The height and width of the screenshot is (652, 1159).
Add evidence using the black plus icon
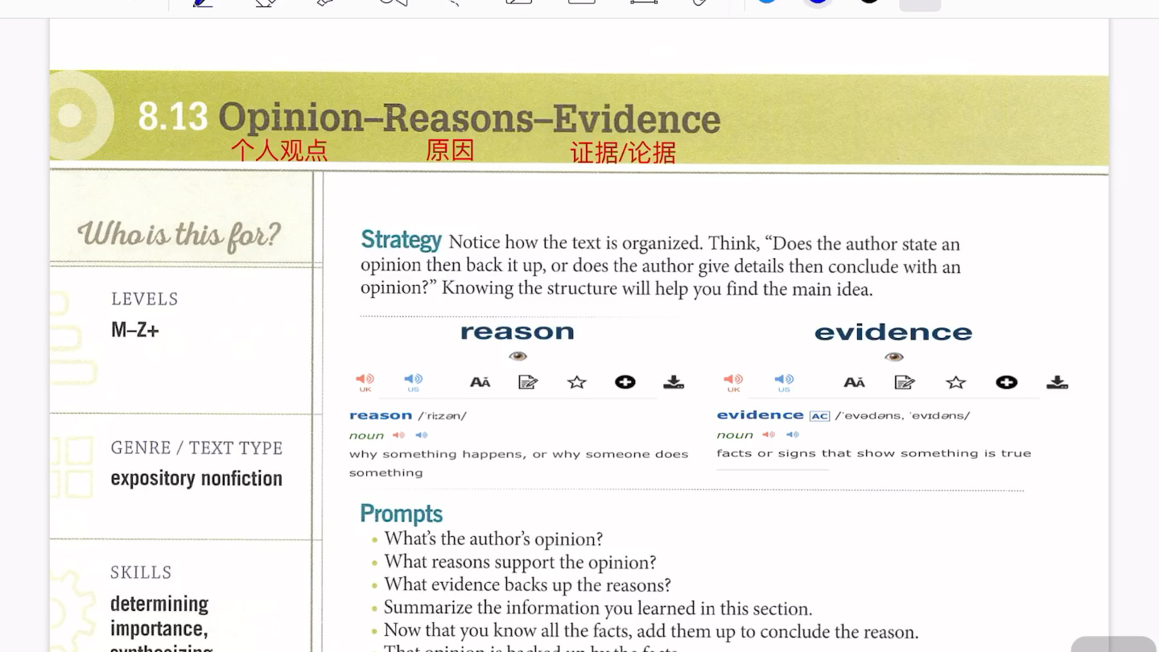(x=1006, y=382)
